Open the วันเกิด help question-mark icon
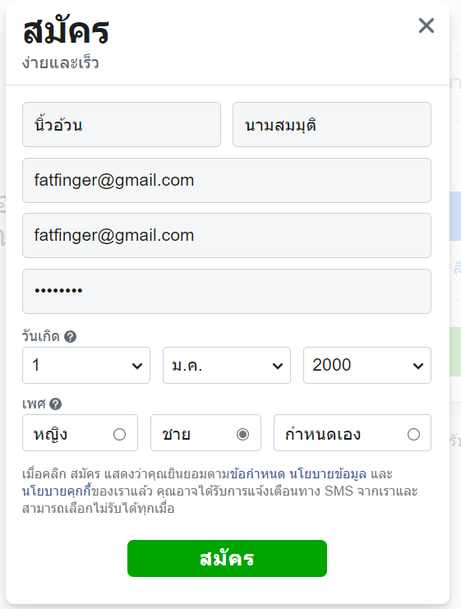The image size is (461, 609). click(70, 336)
